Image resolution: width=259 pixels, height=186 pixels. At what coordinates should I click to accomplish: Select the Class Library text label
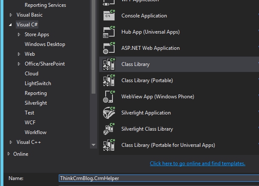pyautogui.click(x=135, y=64)
